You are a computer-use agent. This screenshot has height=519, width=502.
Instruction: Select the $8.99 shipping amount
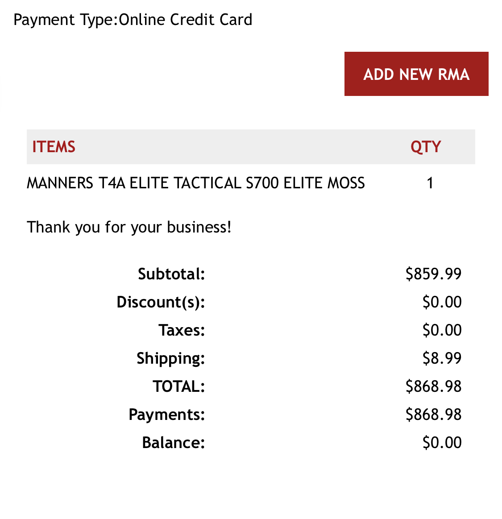click(x=442, y=358)
